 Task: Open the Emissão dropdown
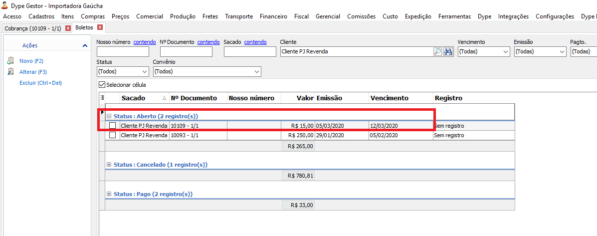[562, 52]
